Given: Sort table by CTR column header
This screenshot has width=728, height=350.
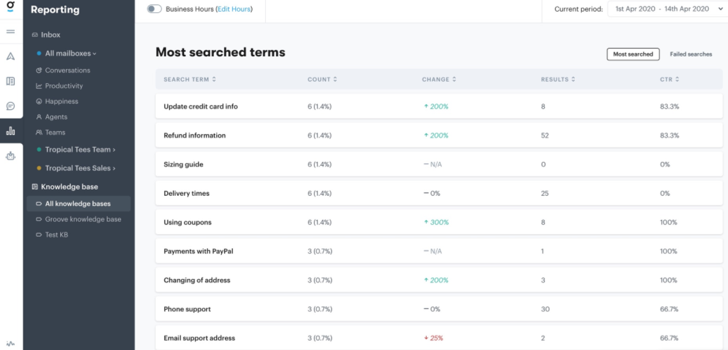Looking at the screenshot, I should click(x=669, y=79).
